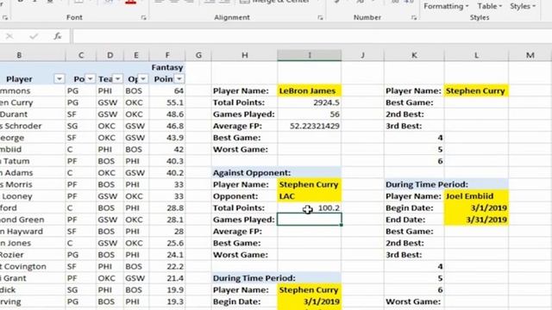Select column G header
The width and height of the screenshot is (552, 310).
[x=198, y=55]
